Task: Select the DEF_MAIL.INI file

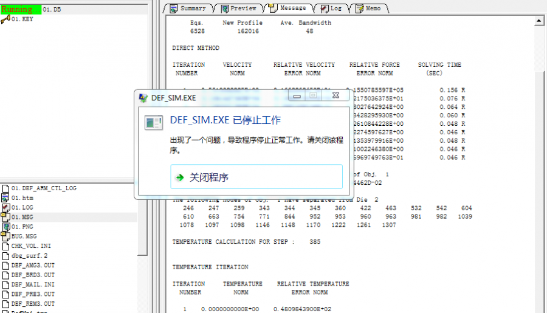Action: coord(33,284)
